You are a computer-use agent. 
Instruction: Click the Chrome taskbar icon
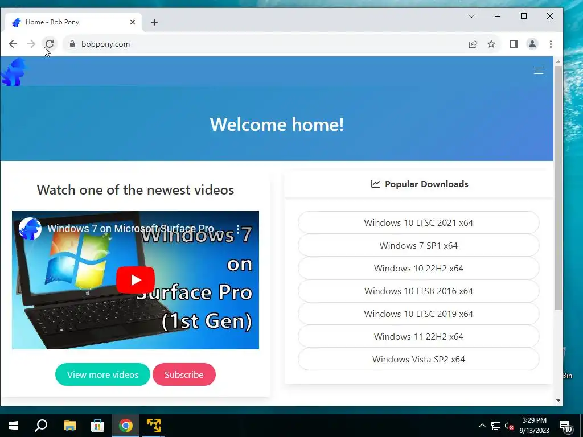[x=126, y=426]
